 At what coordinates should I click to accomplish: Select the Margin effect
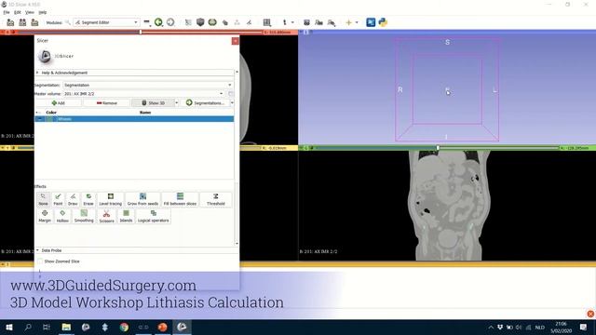pos(45,216)
